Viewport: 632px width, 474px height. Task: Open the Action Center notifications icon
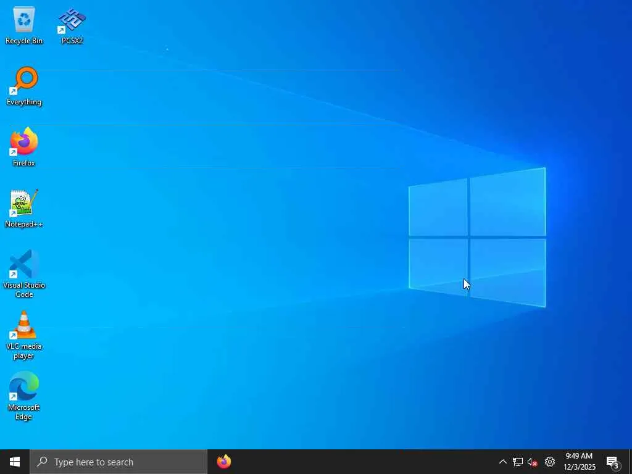[x=613, y=462]
